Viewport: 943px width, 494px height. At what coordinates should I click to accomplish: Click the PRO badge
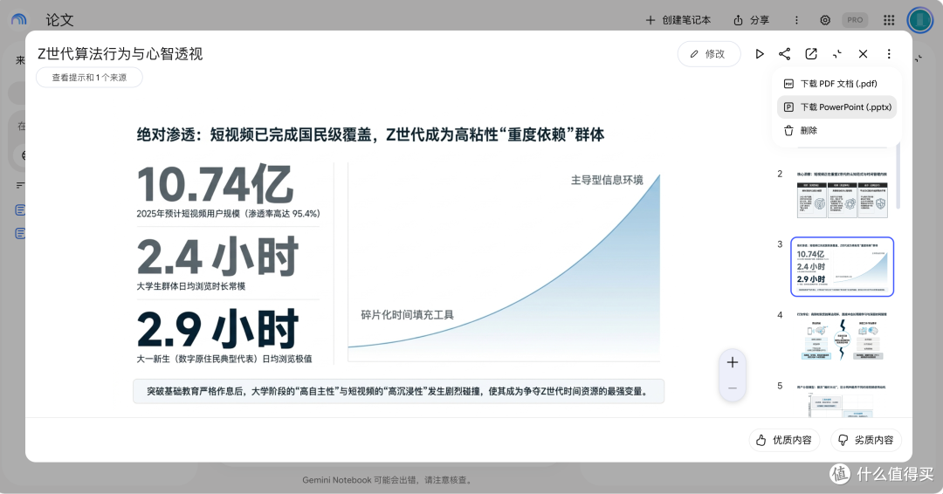click(855, 20)
